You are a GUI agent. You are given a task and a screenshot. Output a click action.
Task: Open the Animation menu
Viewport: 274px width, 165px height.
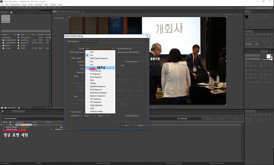(38, 5)
